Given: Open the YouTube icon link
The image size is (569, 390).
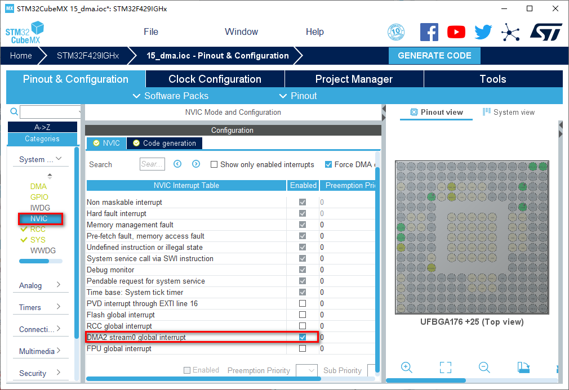Looking at the screenshot, I should (456, 32).
